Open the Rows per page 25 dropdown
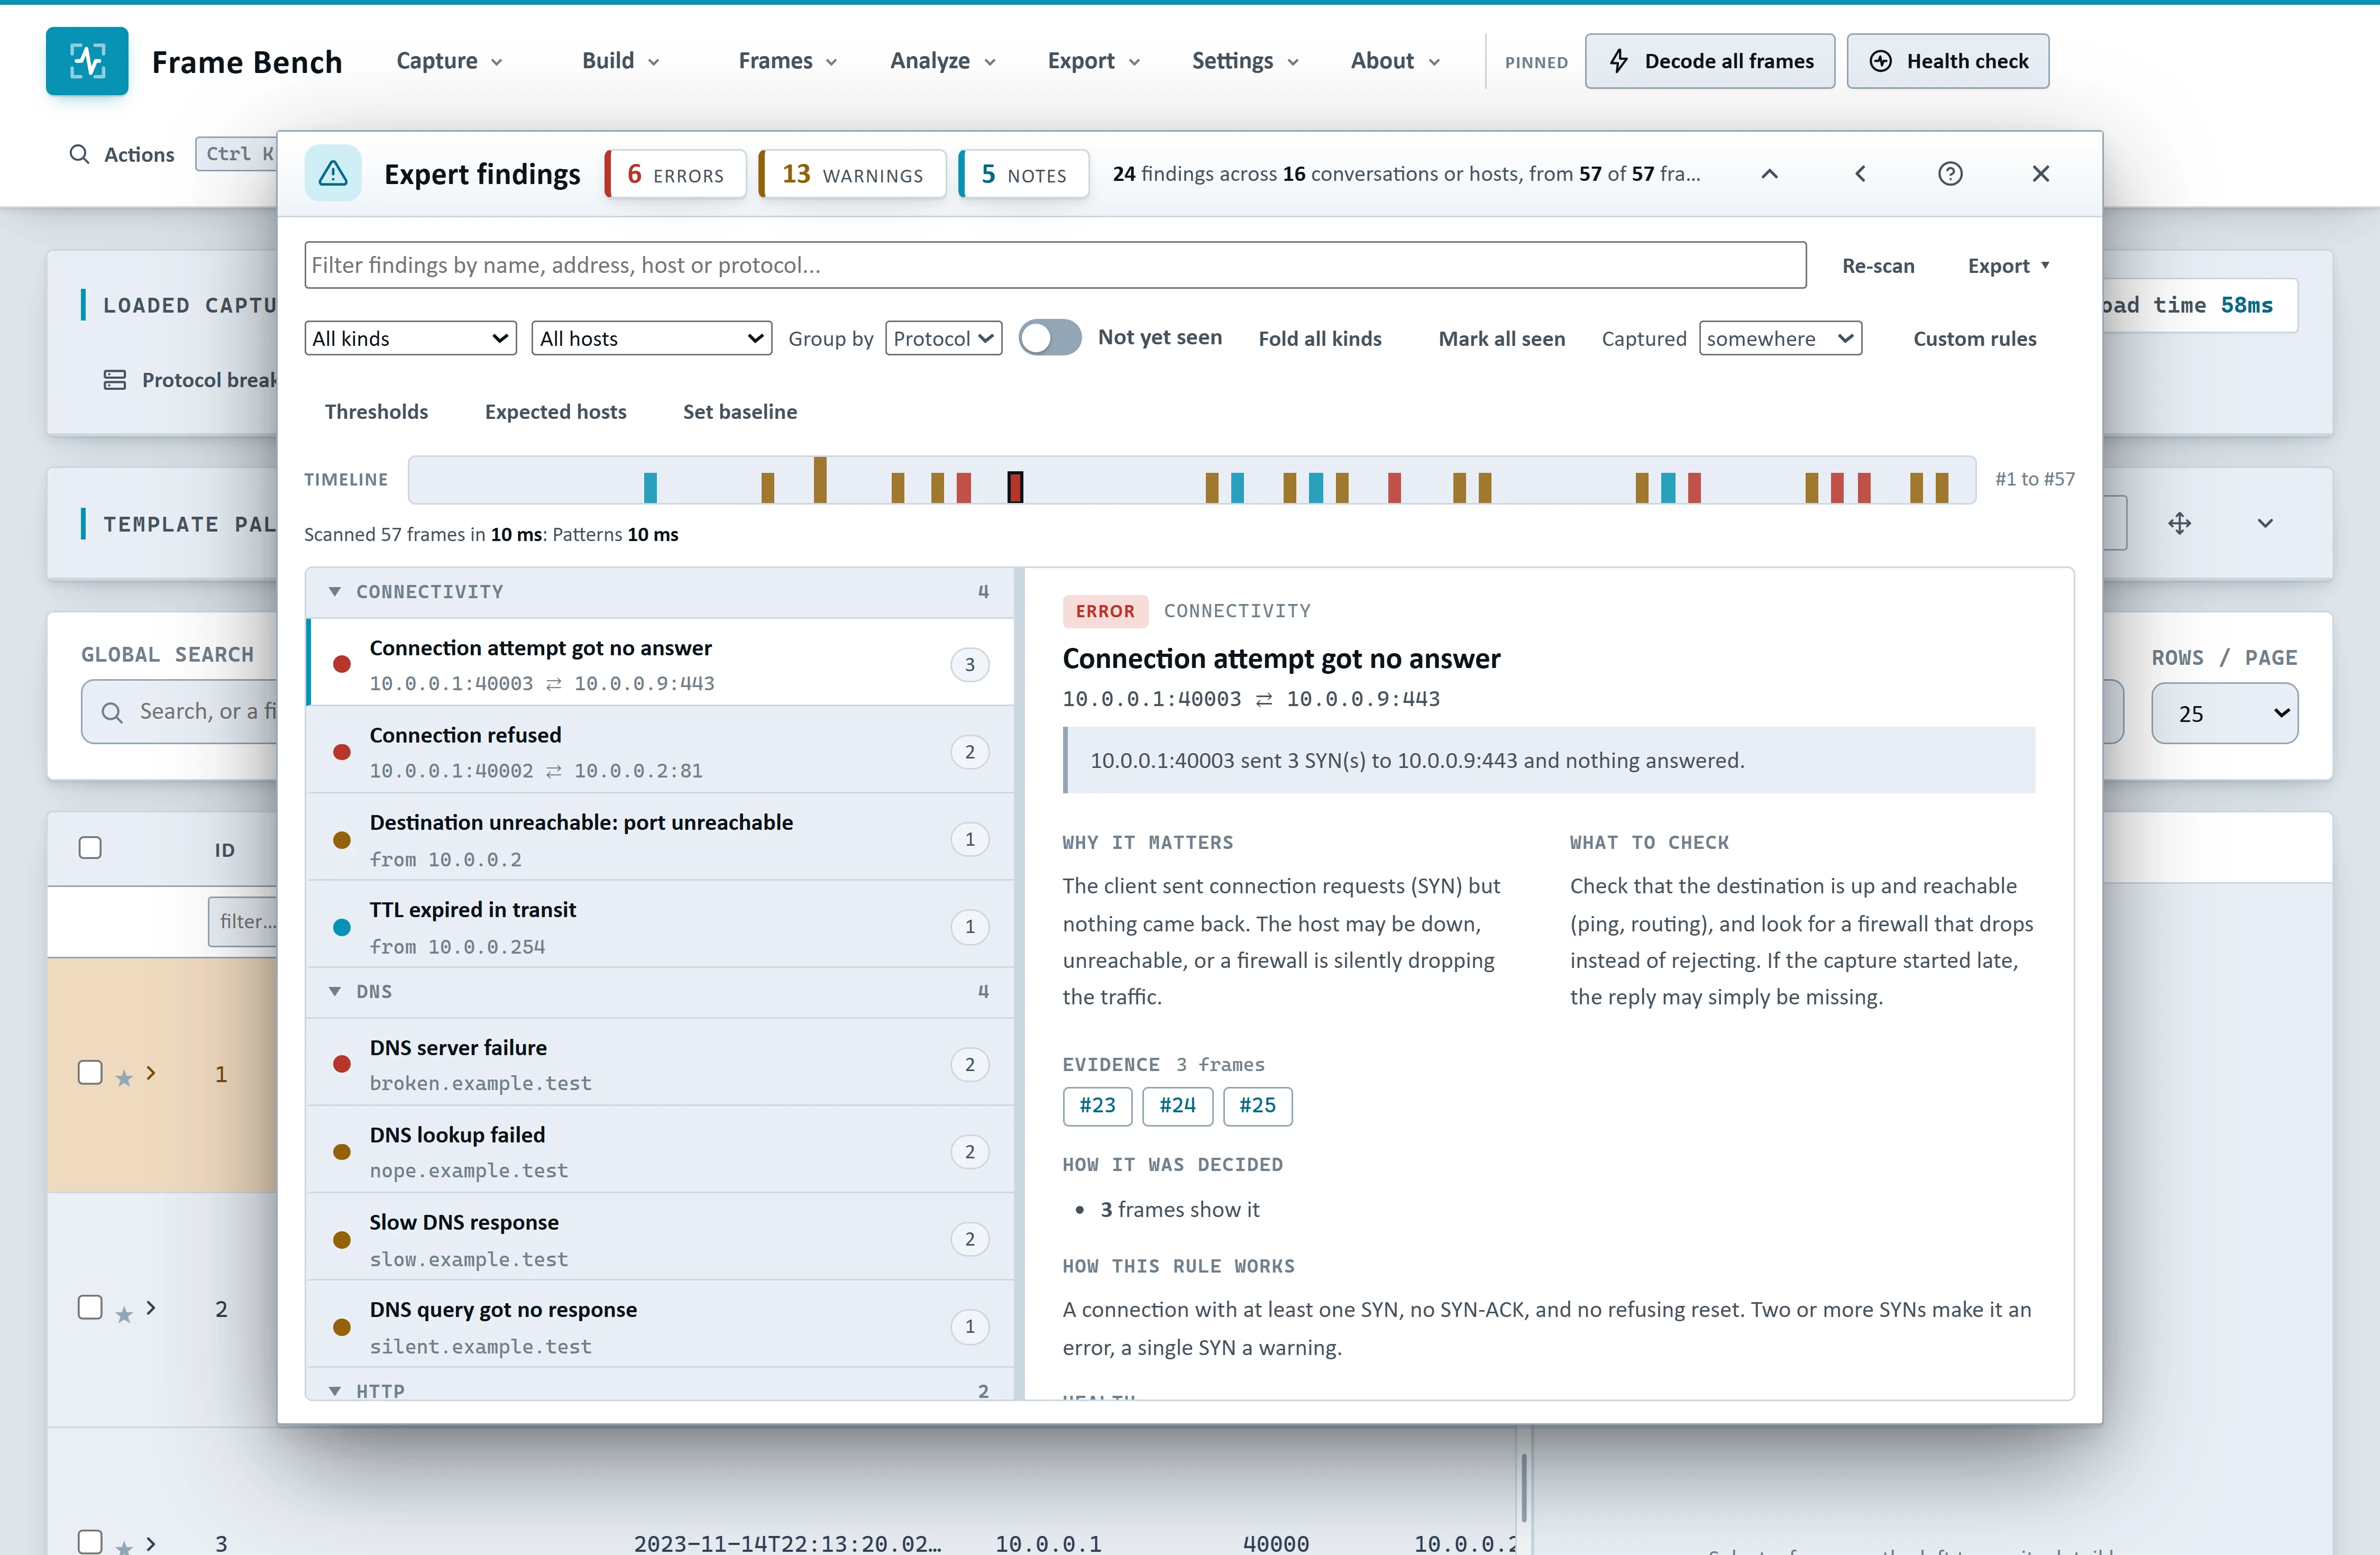Screen dimensions: 2380x1555 coord(2224,713)
